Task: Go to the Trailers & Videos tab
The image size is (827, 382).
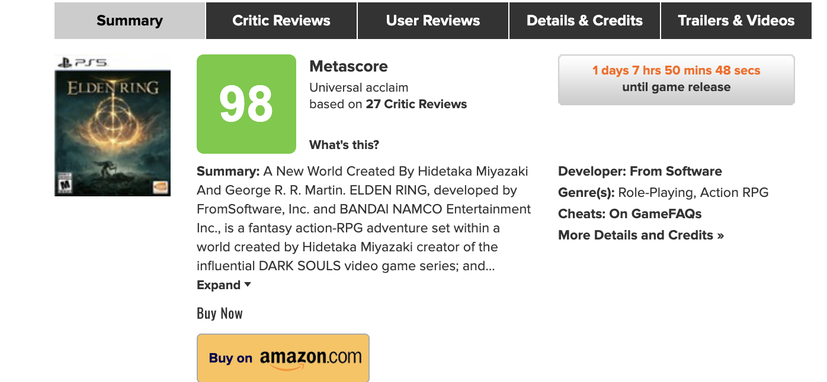Action: tap(736, 21)
